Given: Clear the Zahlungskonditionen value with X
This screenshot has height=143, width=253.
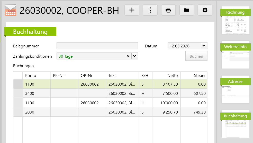Looking at the screenshot, I should click(x=128, y=56).
